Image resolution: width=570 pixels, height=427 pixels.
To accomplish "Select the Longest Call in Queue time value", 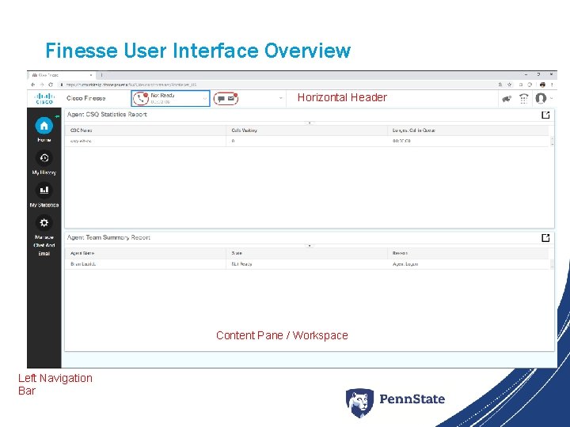I will (x=401, y=141).
